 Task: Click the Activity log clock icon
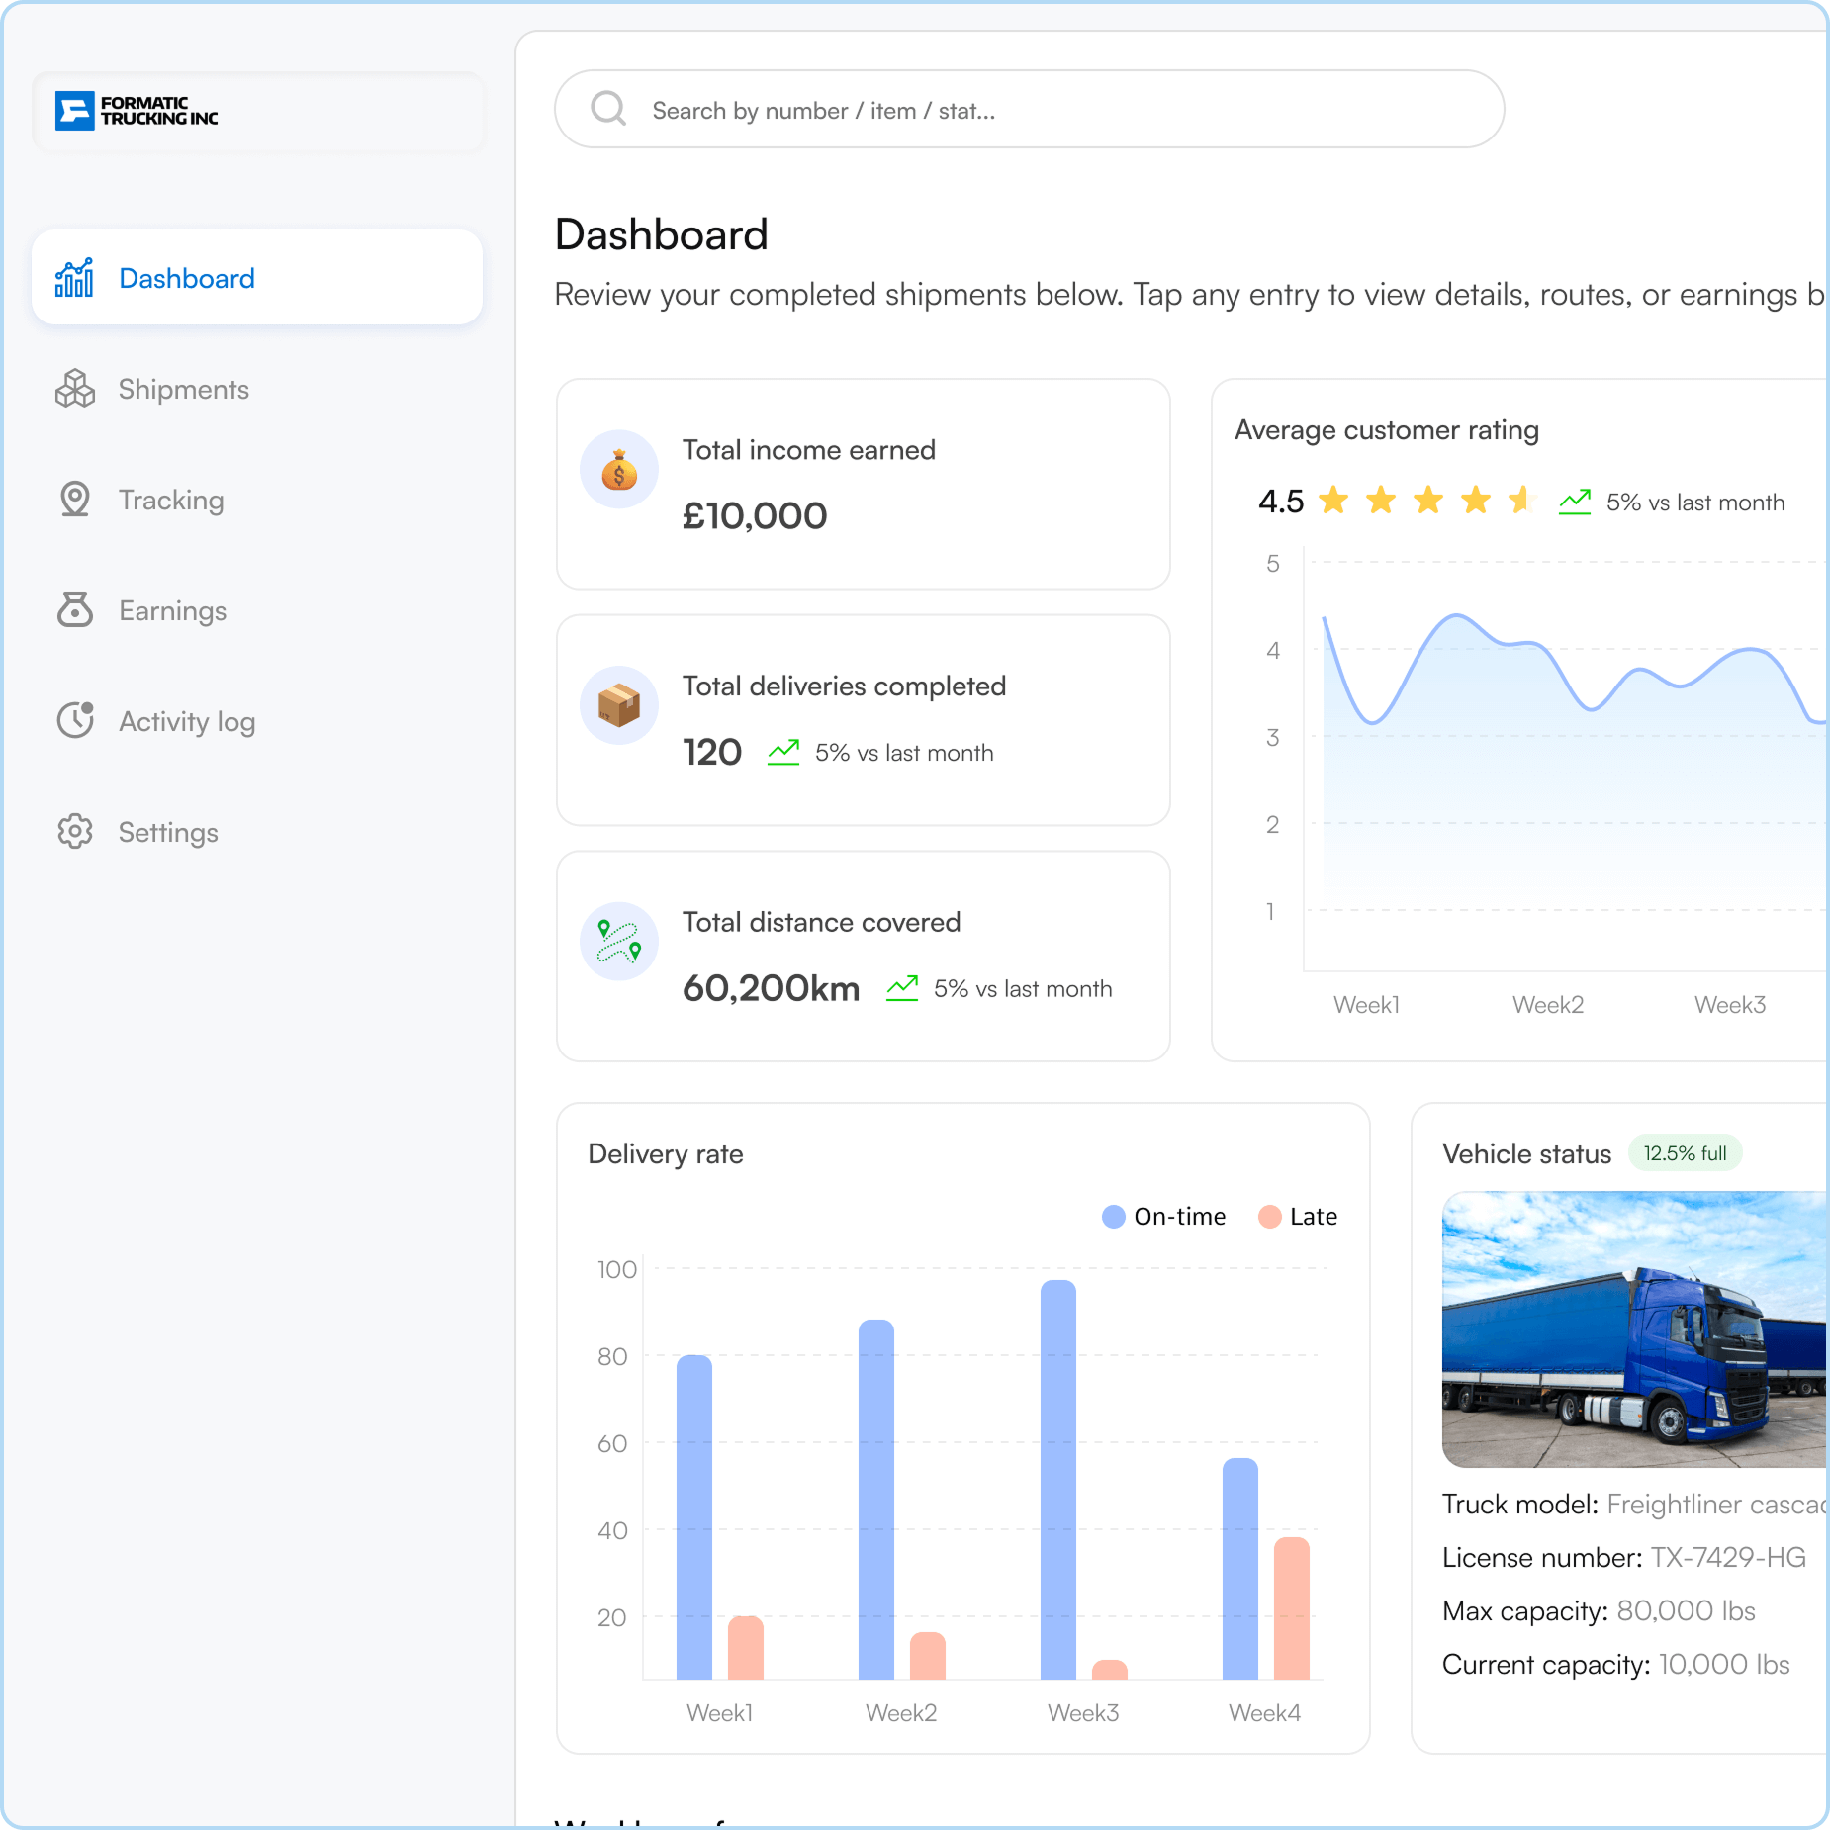(75, 721)
